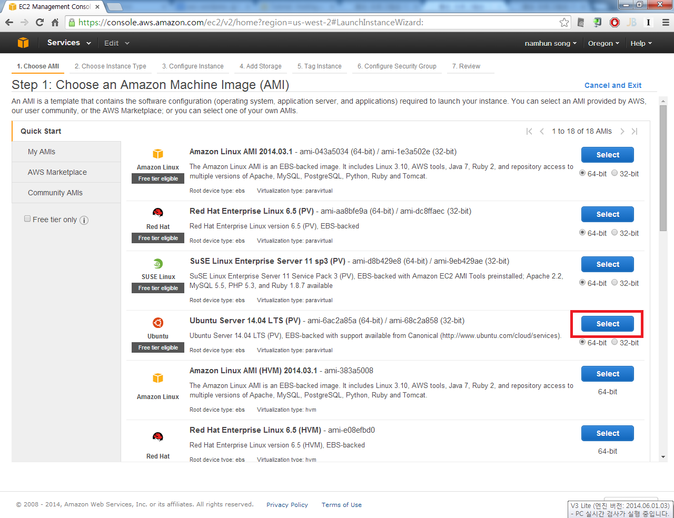Open AWS Marketplace in sidebar
674x518 pixels.
coord(66,172)
